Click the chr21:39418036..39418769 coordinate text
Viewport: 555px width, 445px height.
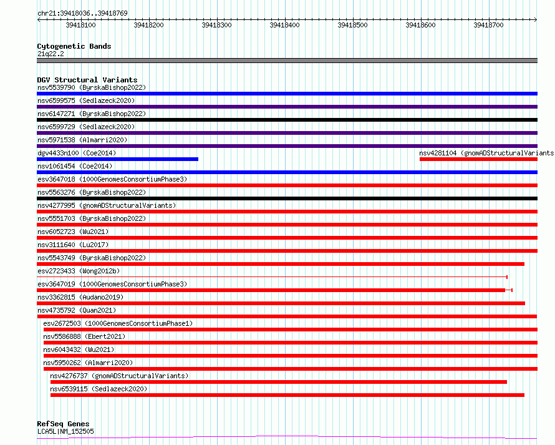point(82,13)
